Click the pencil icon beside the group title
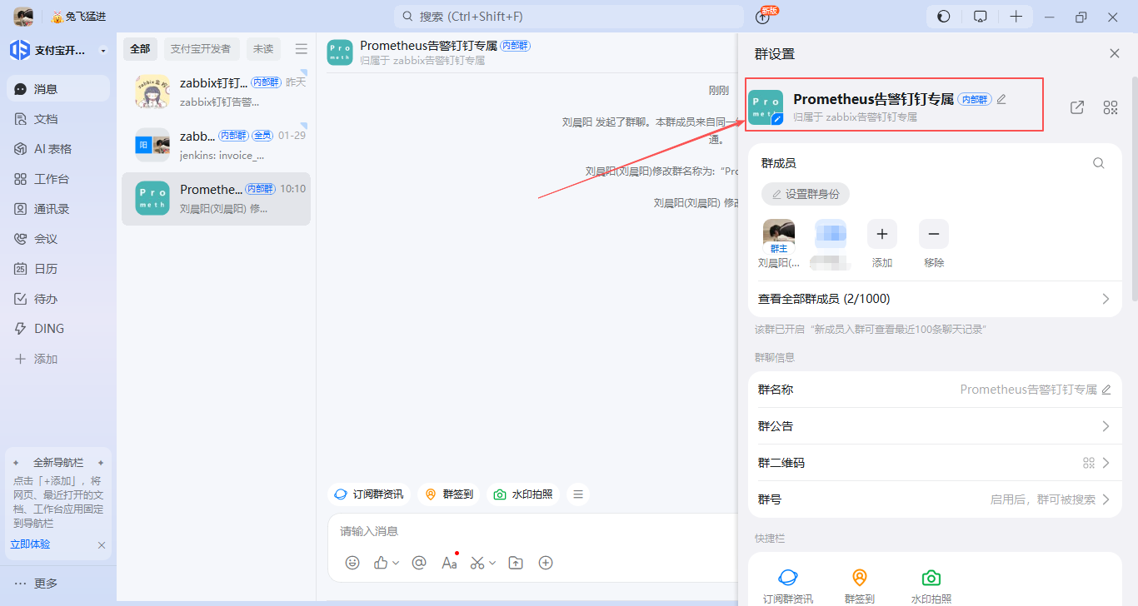 coord(1001,99)
